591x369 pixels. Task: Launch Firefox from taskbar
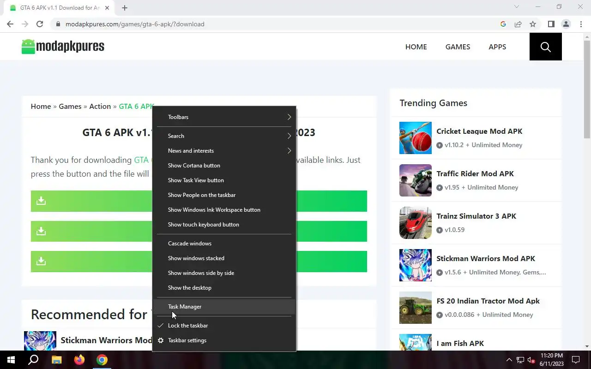[x=79, y=360]
